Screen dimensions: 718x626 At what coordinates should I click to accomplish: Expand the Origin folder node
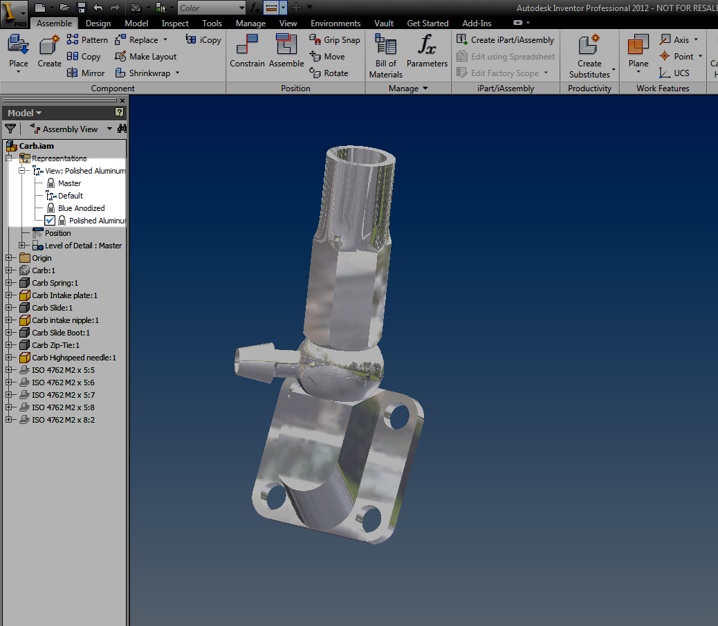pos(8,258)
